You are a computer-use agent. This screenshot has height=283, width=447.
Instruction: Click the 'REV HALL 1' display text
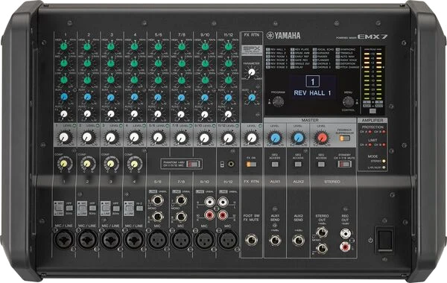312,93
